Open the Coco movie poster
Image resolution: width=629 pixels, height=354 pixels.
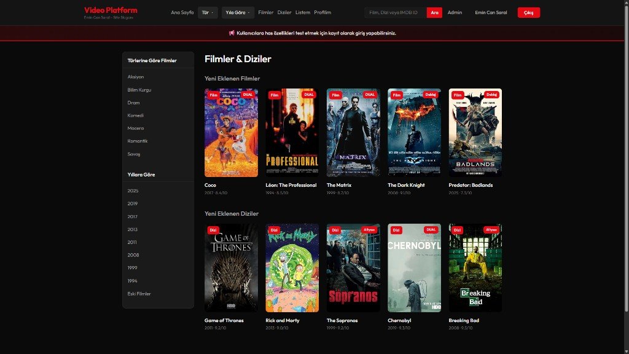click(x=231, y=133)
